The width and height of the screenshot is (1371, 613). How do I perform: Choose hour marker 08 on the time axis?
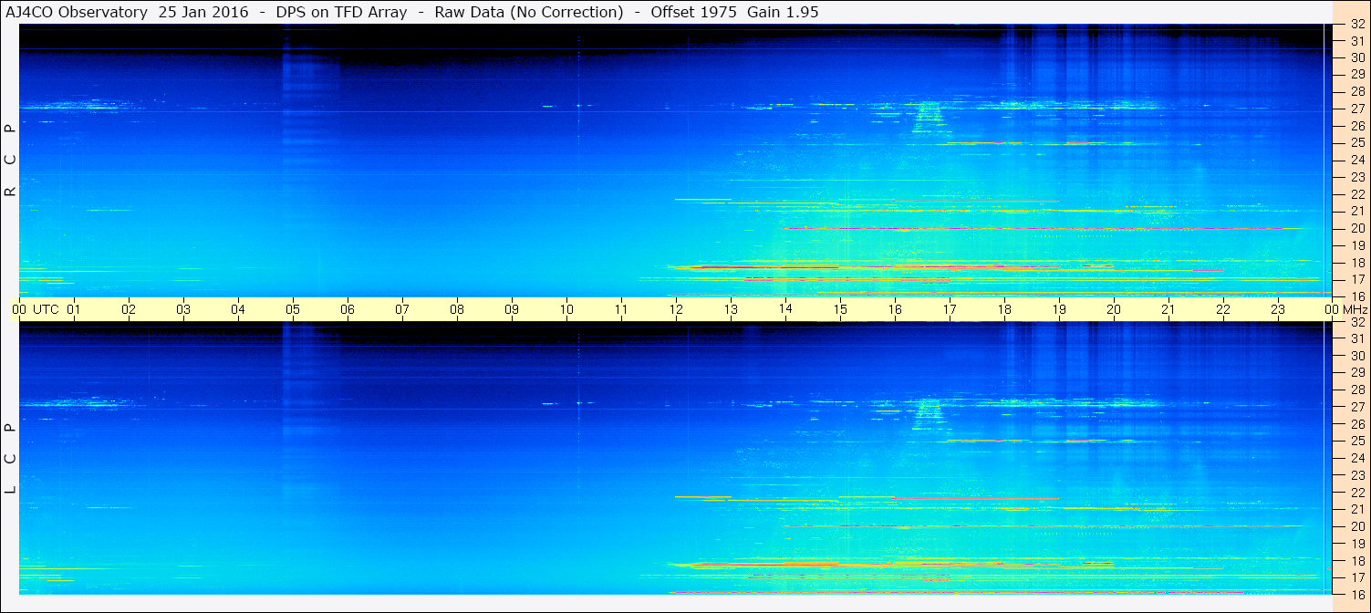(x=457, y=309)
